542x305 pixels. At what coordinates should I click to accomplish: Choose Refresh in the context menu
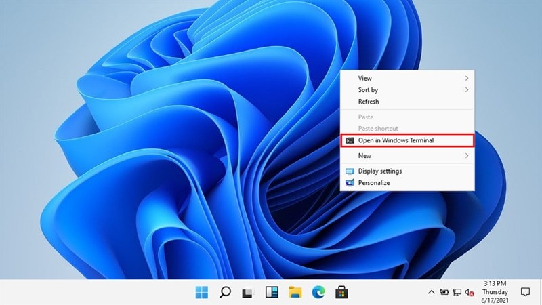click(407, 102)
